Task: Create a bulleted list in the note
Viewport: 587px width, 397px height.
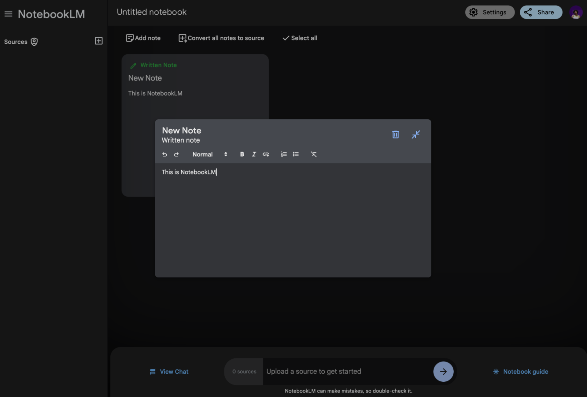Action: tap(295, 154)
